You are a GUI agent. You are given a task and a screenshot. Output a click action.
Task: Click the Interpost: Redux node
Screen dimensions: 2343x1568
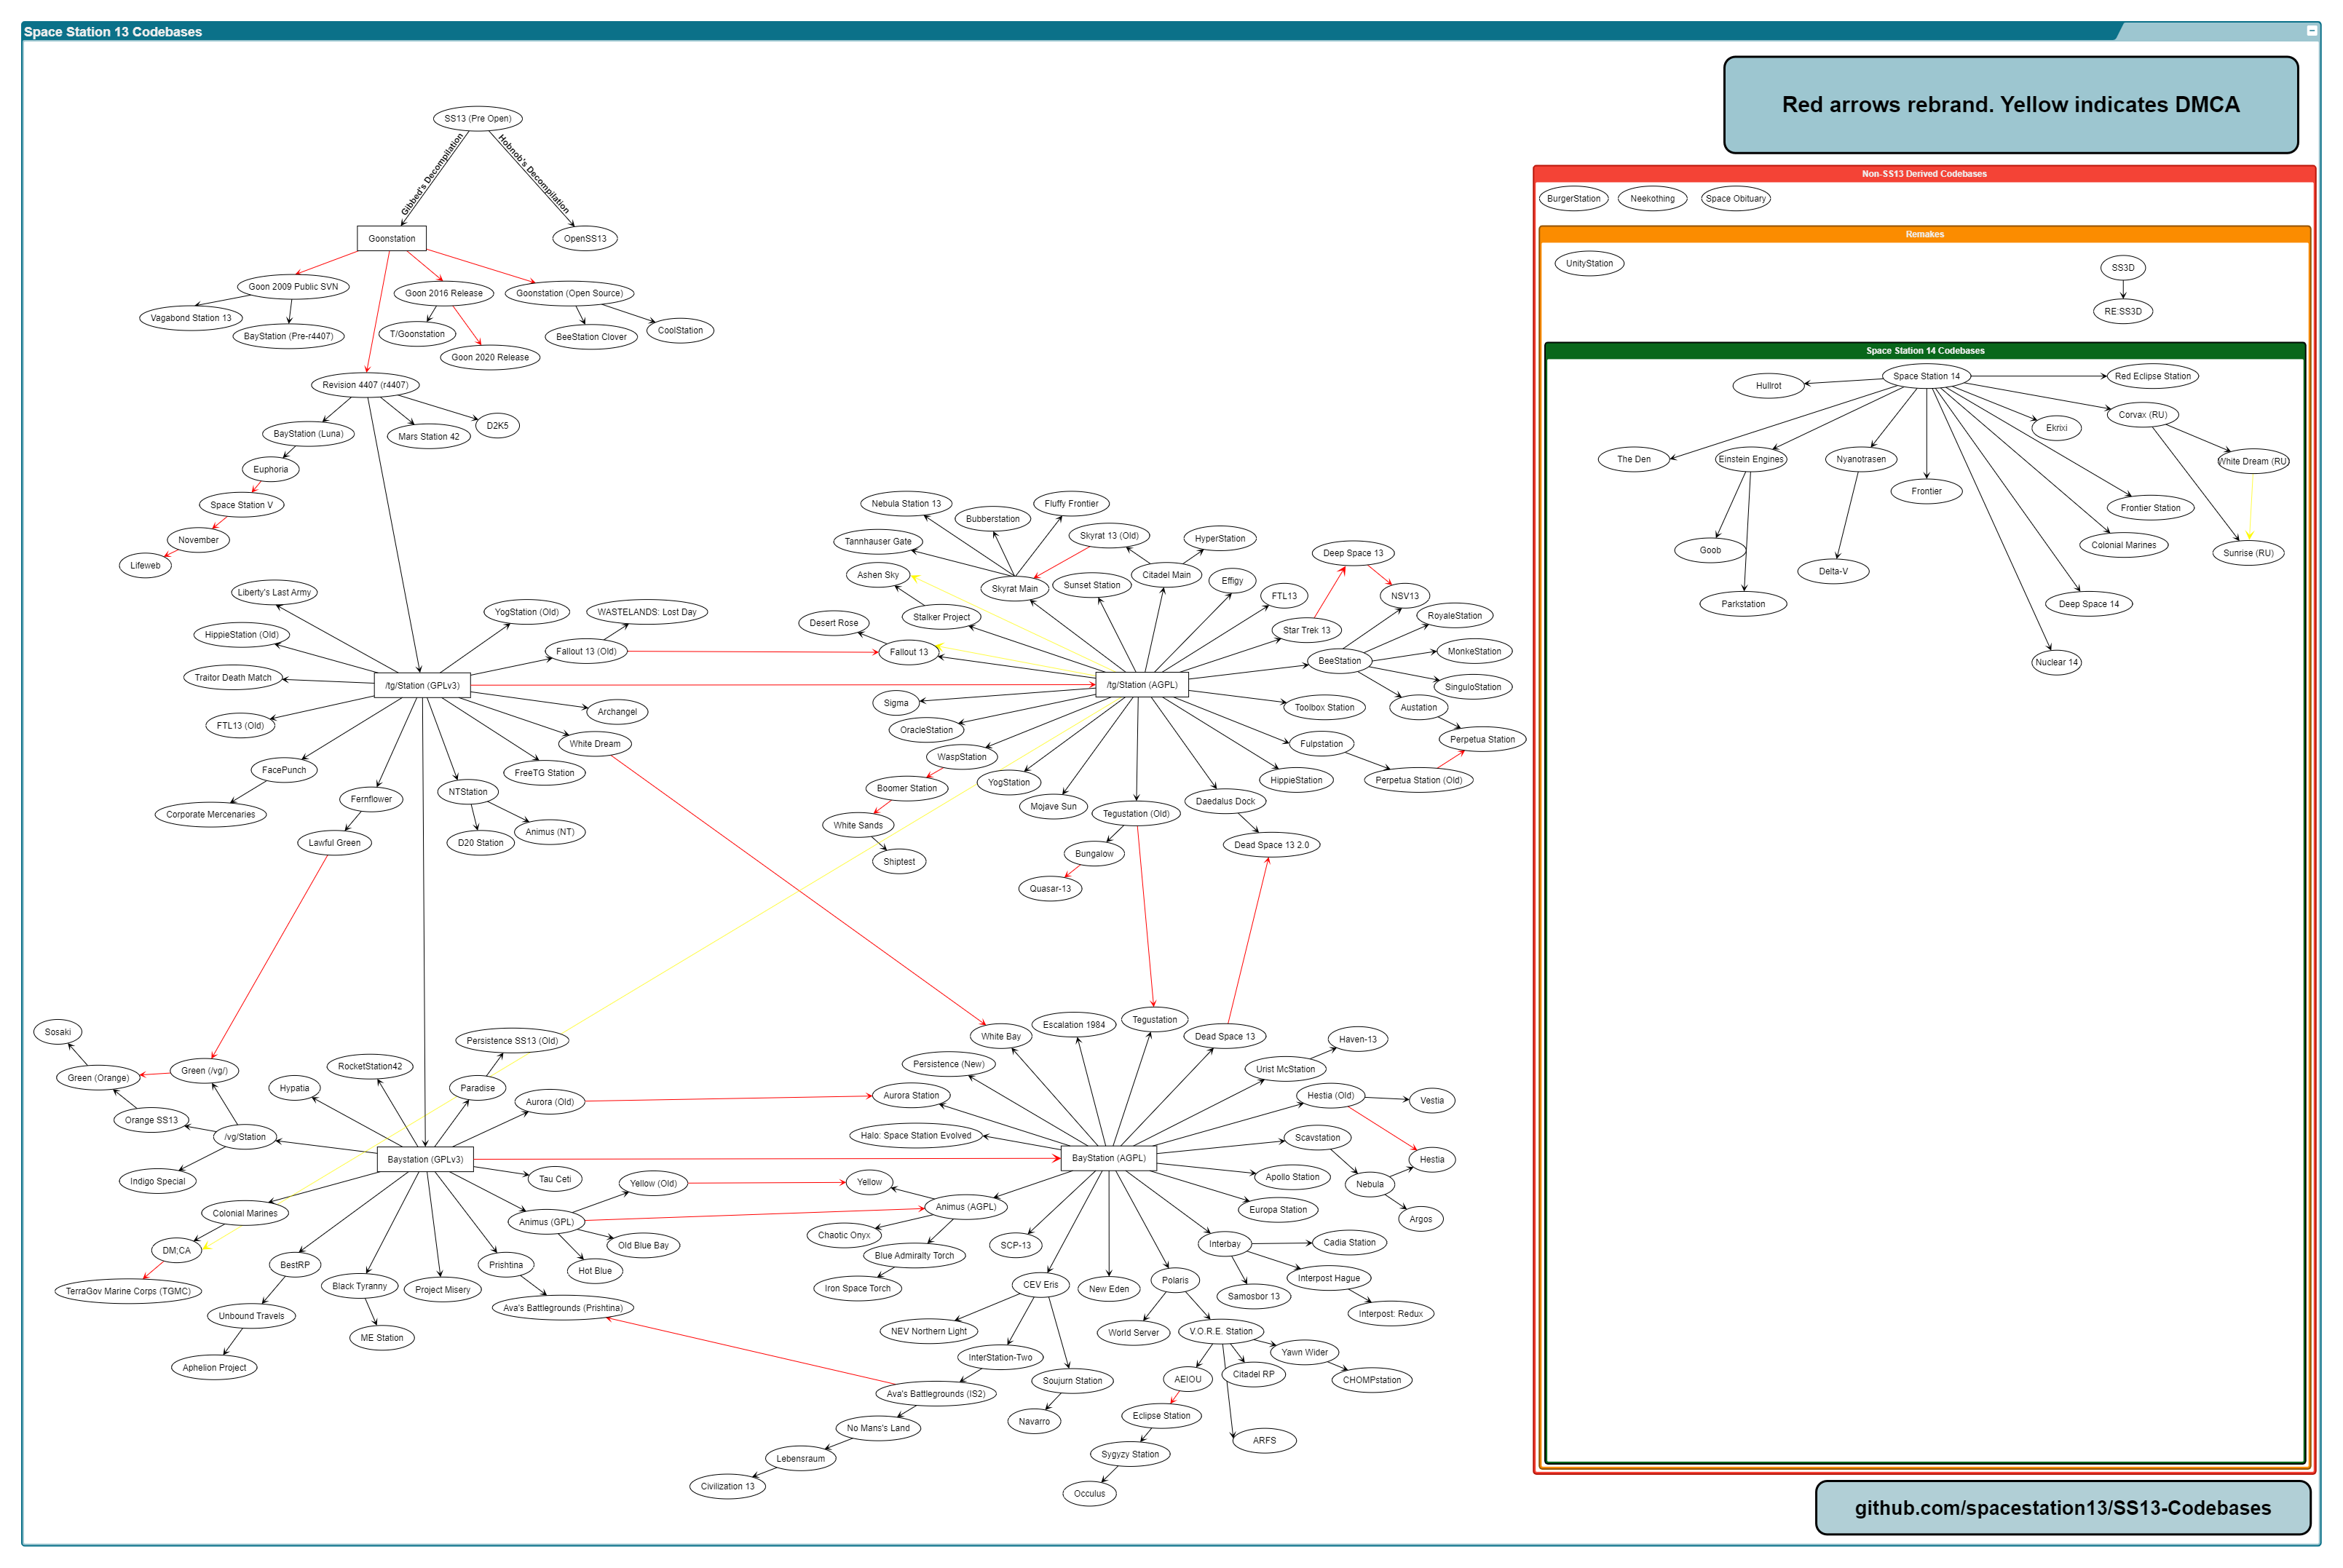1390,1315
